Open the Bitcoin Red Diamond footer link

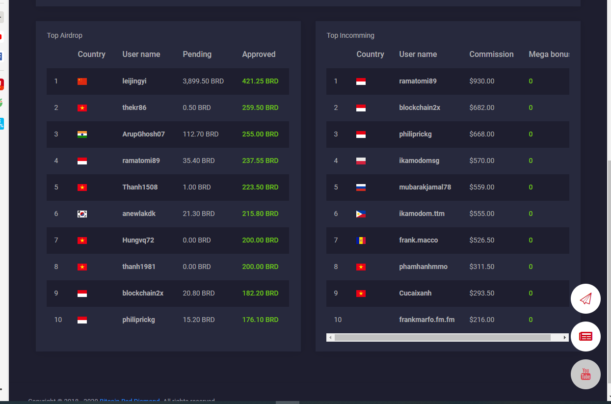coord(130,401)
